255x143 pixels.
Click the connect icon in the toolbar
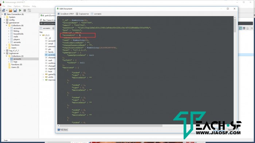point(4,11)
